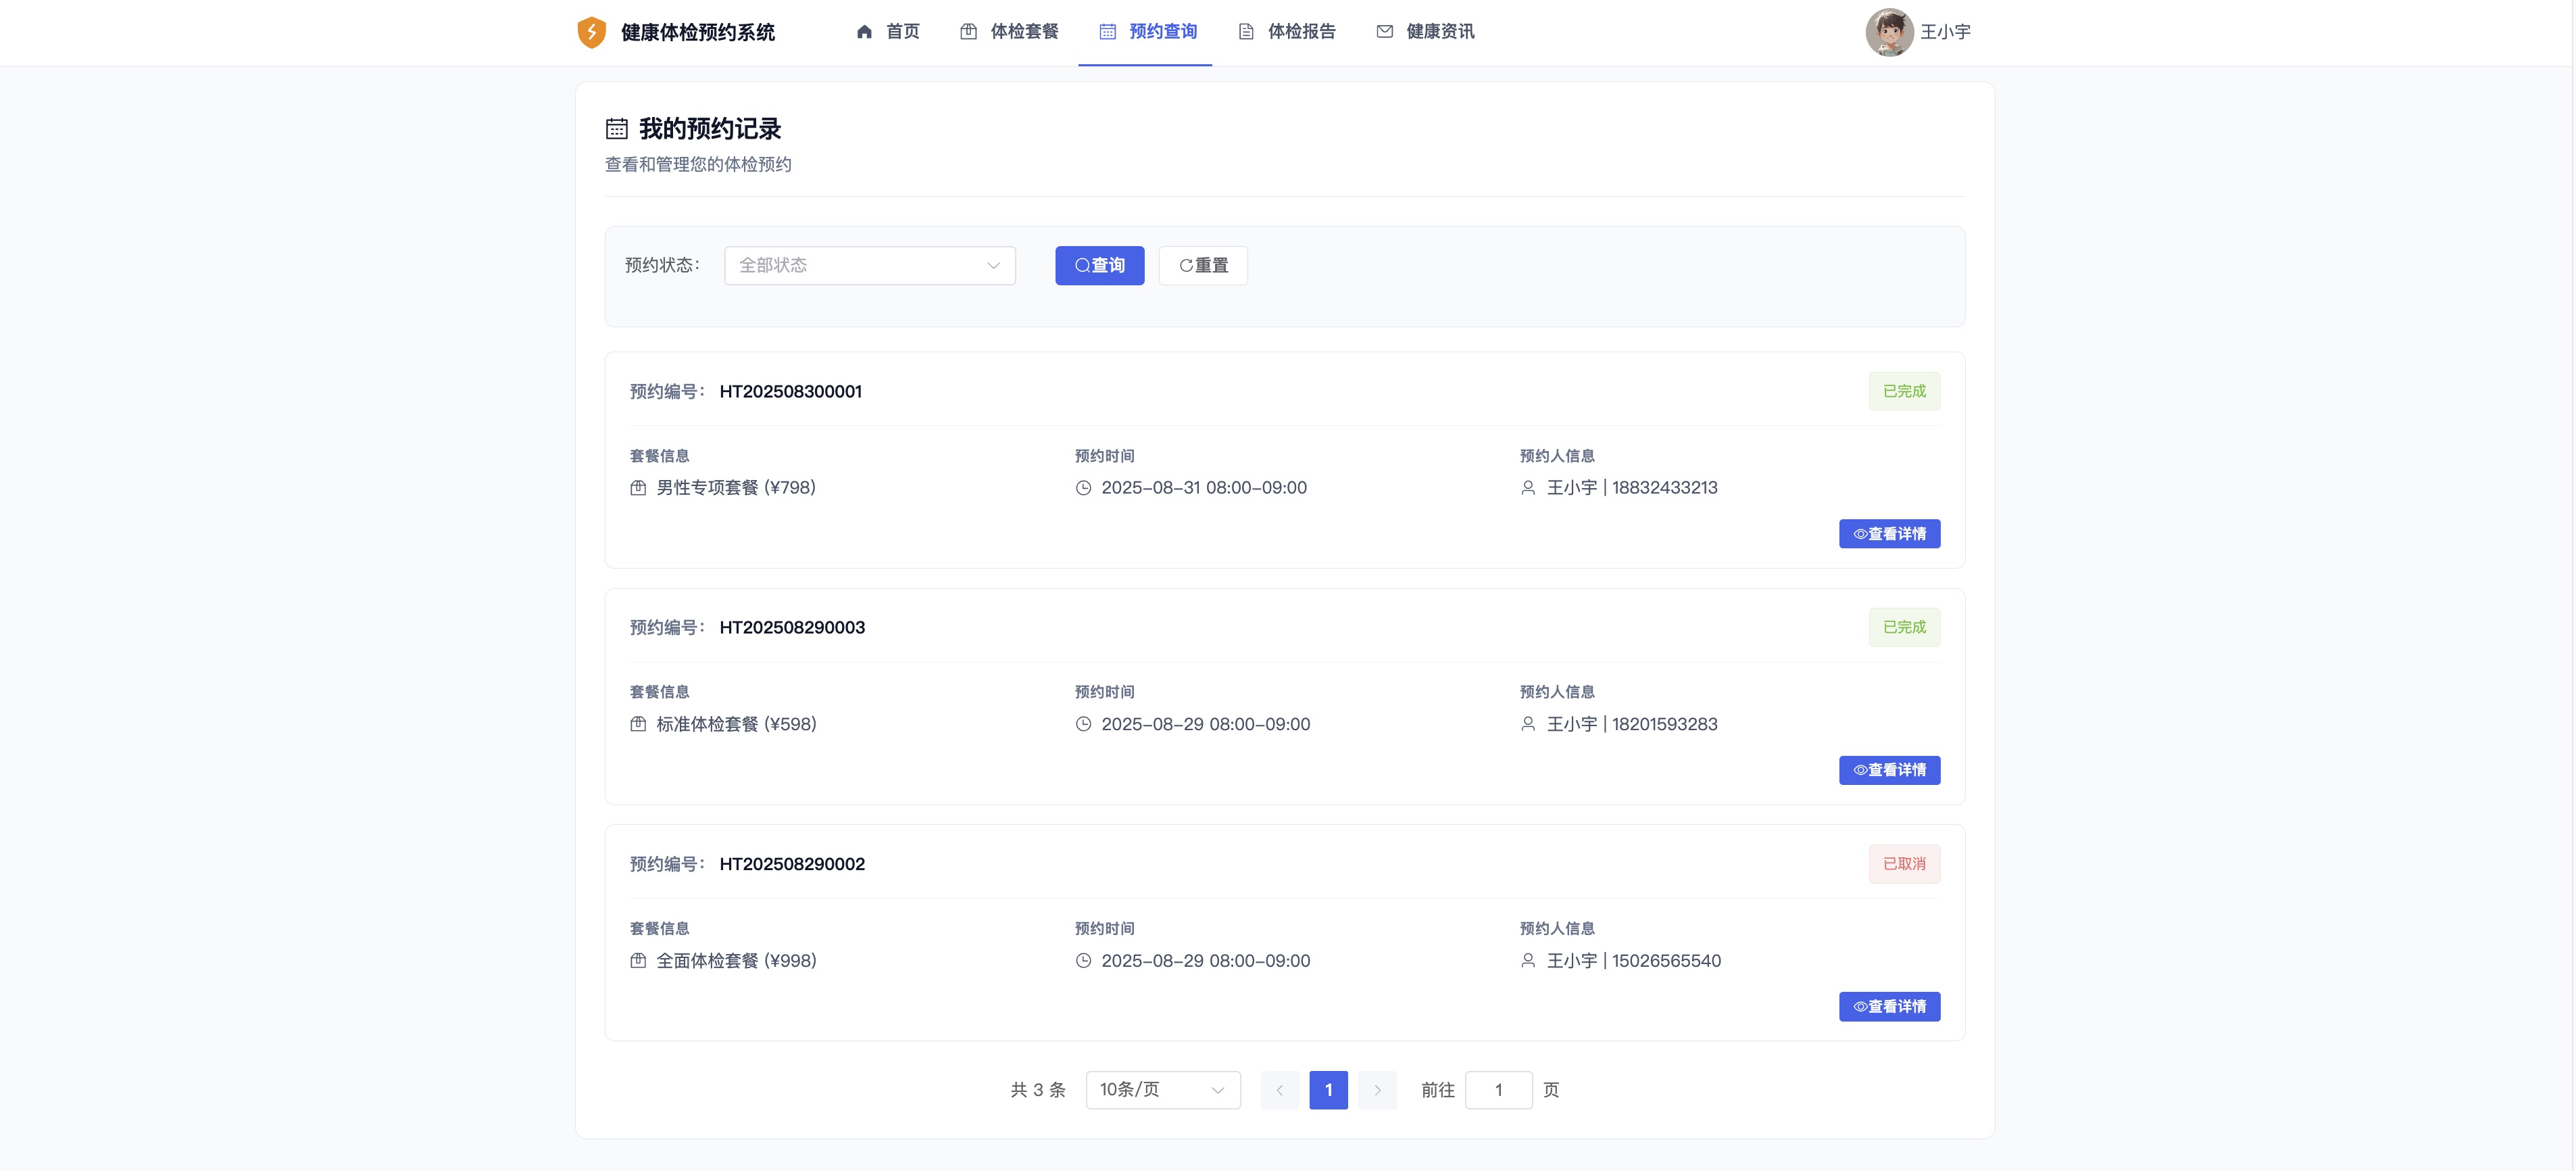The width and height of the screenshot is (2576, 1171).
Task: Expand the 10条/页 page size selector
Action: [1163, 1090]
